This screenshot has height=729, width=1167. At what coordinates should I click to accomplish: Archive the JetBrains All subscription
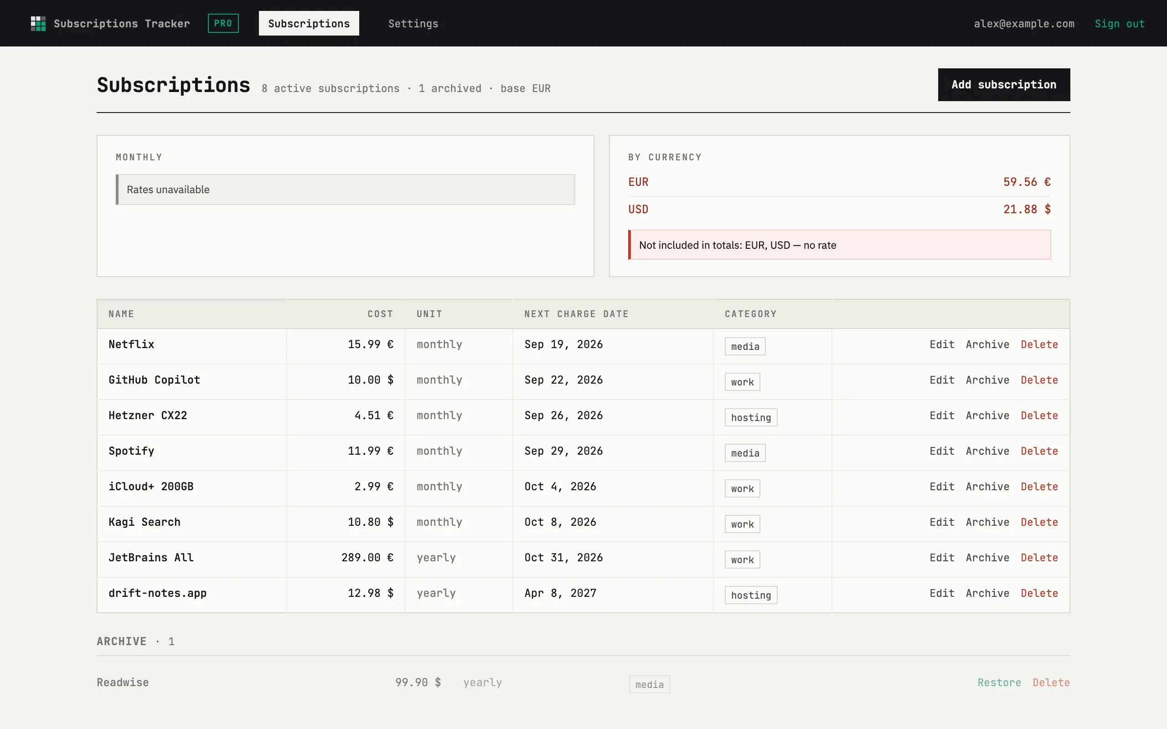987,558
